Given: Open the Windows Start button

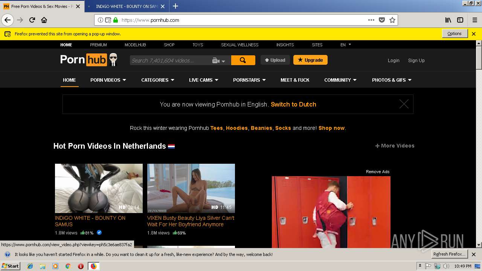Looking at the screenshot, I should (x=10, y=266).
